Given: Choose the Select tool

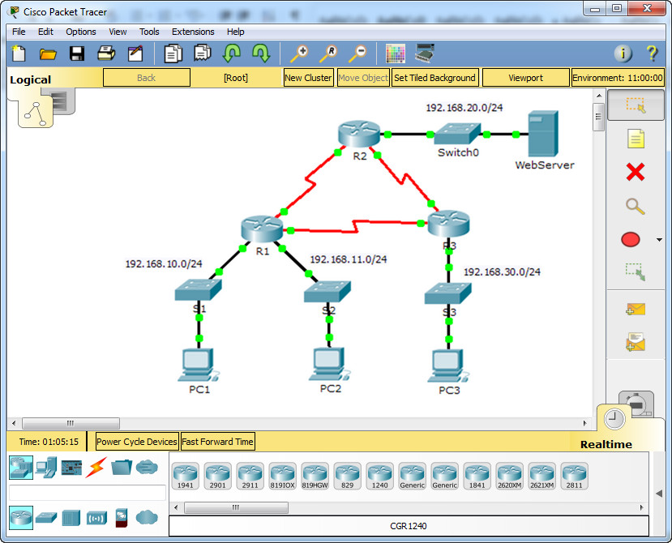Looking at the screenshot, I should tap(636, 105).
